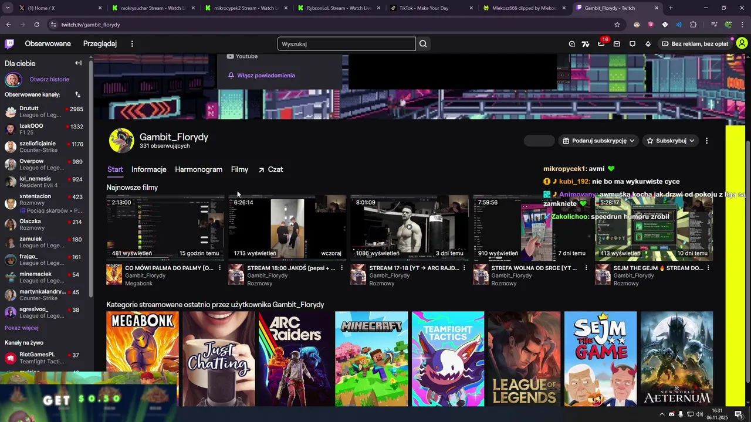Open the Teamfight Tactics category cover
Screen dimensions: 751x422
pos(448,359)
